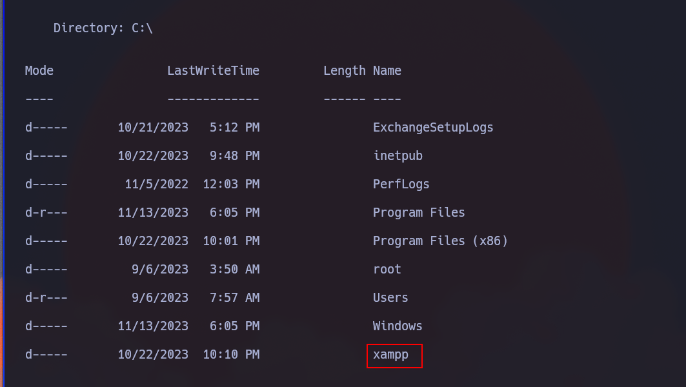Click the 7:57 AM time entry
The image size is (686, 387).
coord(234,298)
